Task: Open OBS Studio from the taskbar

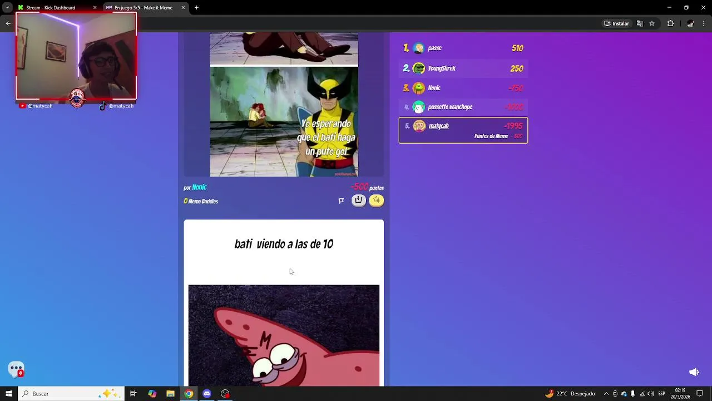Action: [x=225, y=394]
